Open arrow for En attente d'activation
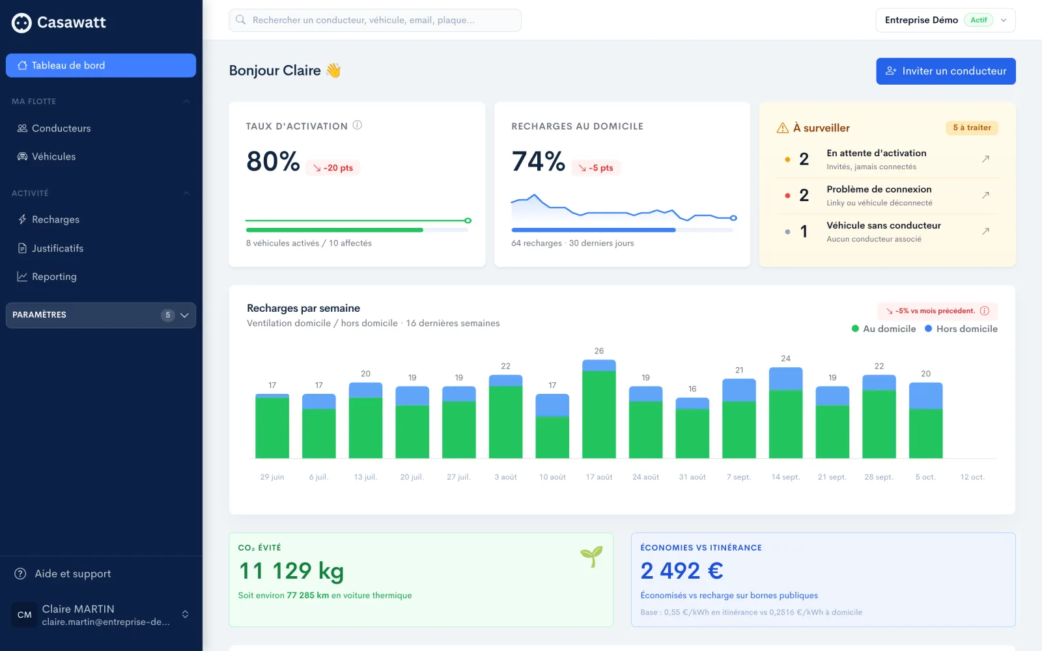1042x651 pixels. 986,159
